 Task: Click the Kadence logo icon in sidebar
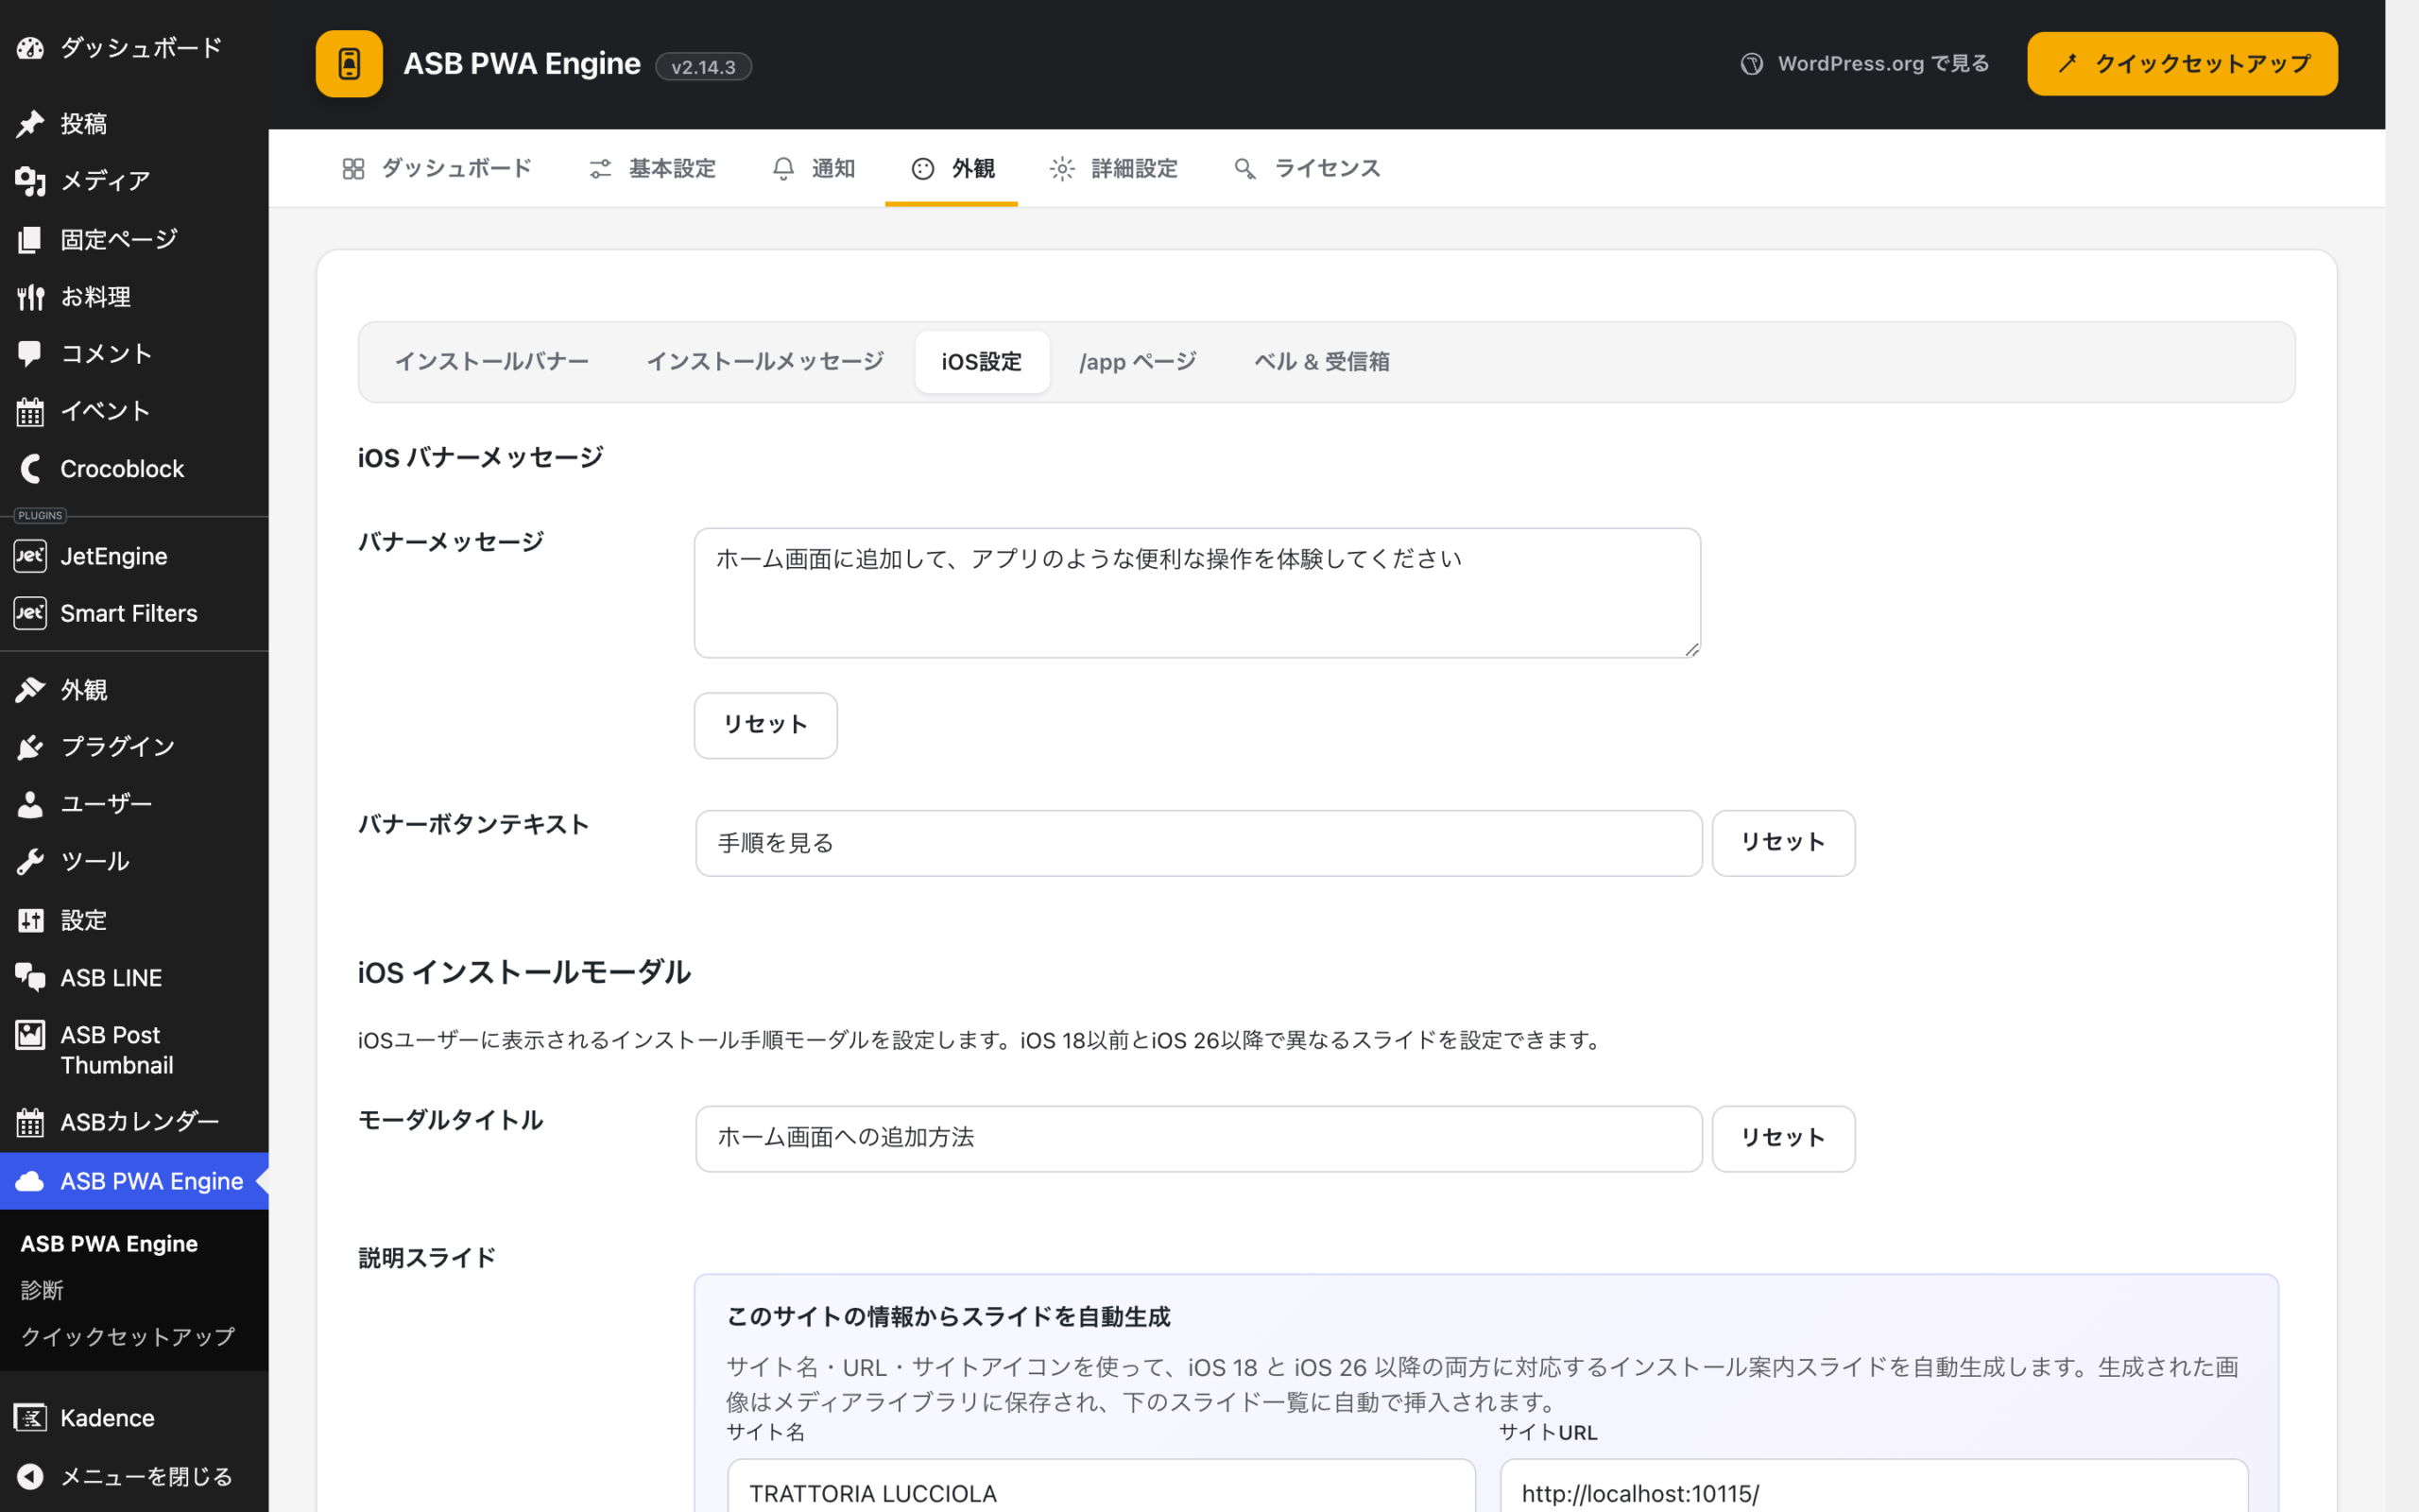pyautogui.click(x=30, y=1418)
